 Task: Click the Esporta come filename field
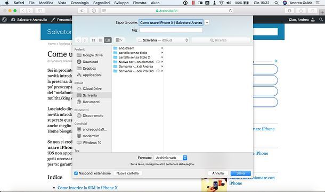click(171, 22)
